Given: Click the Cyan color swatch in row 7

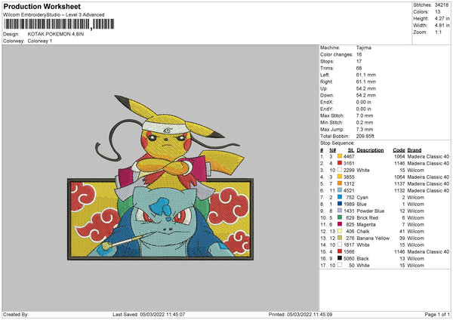Looking at the screenshot, I should [x=340, y=197].
